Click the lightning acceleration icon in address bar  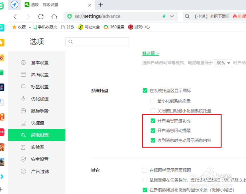click(164, 17)
